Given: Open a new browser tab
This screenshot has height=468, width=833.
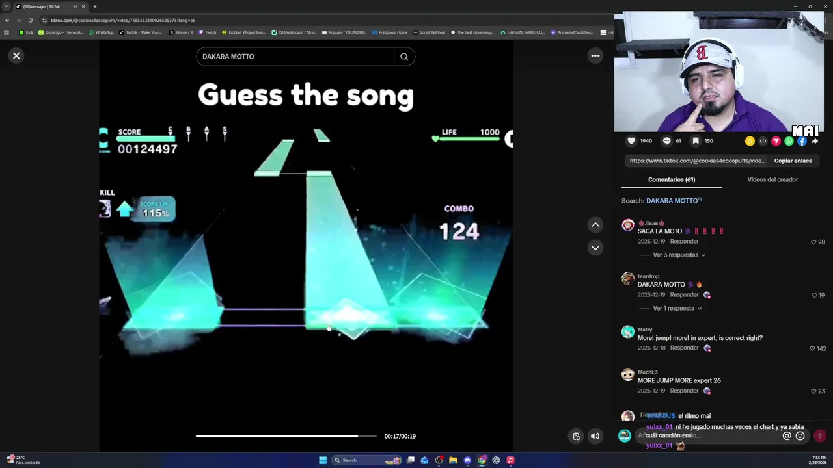Looking at the screenshot, I should point(94,6).
